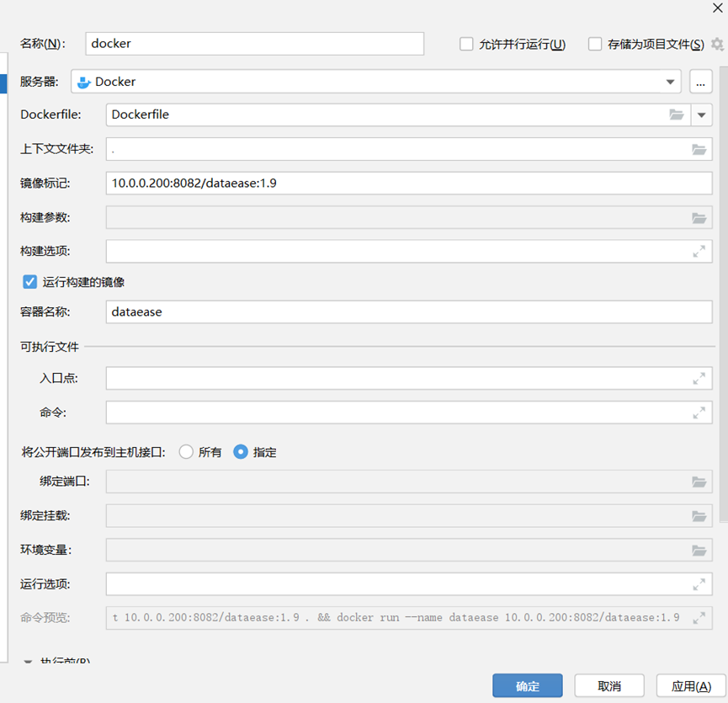
Task: Open the 构建参数 folder browse icon
Action: pos(699,217)
